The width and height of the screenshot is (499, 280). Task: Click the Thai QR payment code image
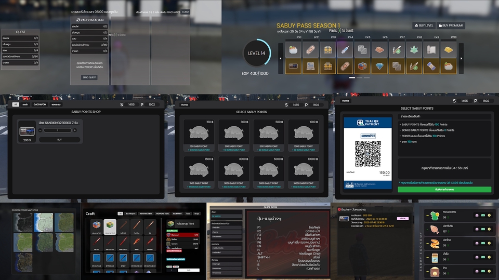click(368, 154)
